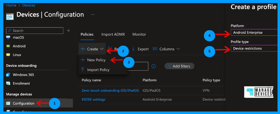Click the Configuration icon in the sidebar
The image size is (280, 114).
(8, 103)
